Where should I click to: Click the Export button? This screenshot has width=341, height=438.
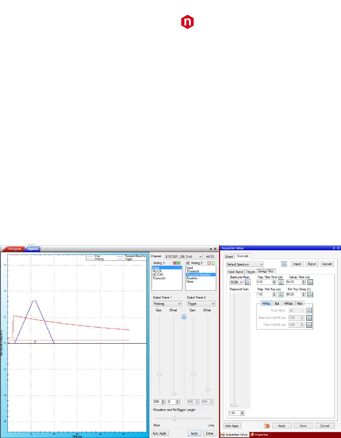[x=312, y=264]
